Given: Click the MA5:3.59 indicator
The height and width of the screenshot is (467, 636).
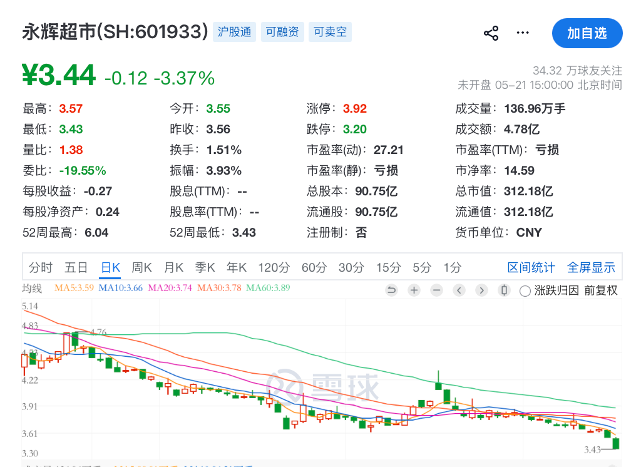Looking at the screenshot, I should click(74, 288).
